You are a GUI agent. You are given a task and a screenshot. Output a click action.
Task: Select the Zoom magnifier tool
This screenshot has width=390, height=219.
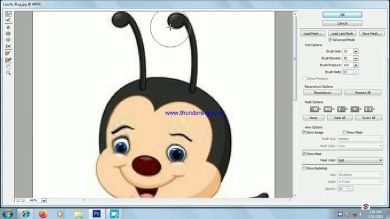pos(8,73)
